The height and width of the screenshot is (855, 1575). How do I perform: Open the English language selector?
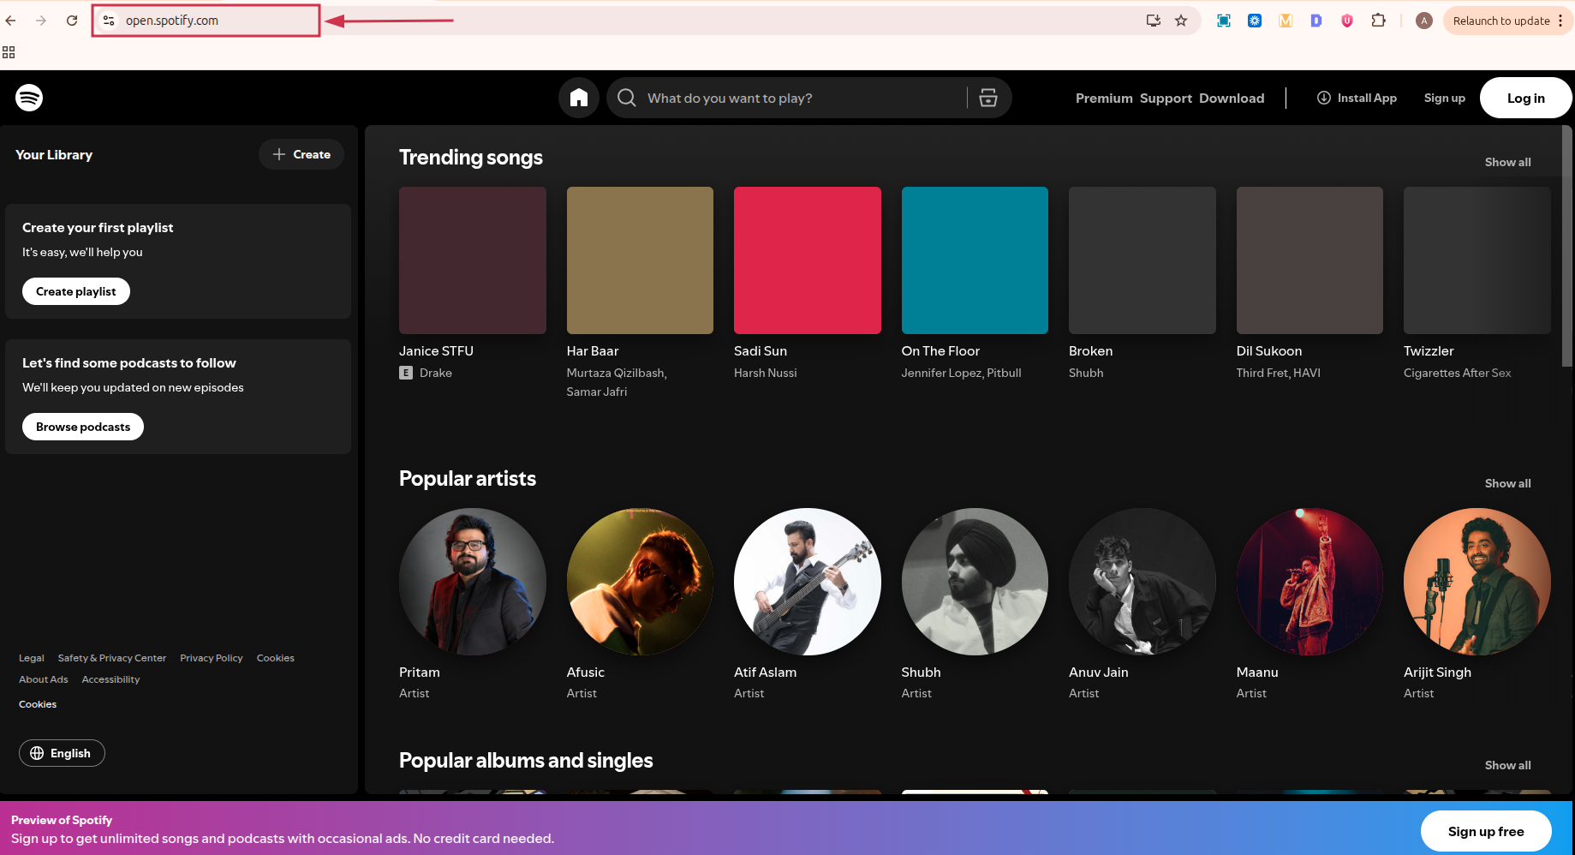(x=62, y=753)
